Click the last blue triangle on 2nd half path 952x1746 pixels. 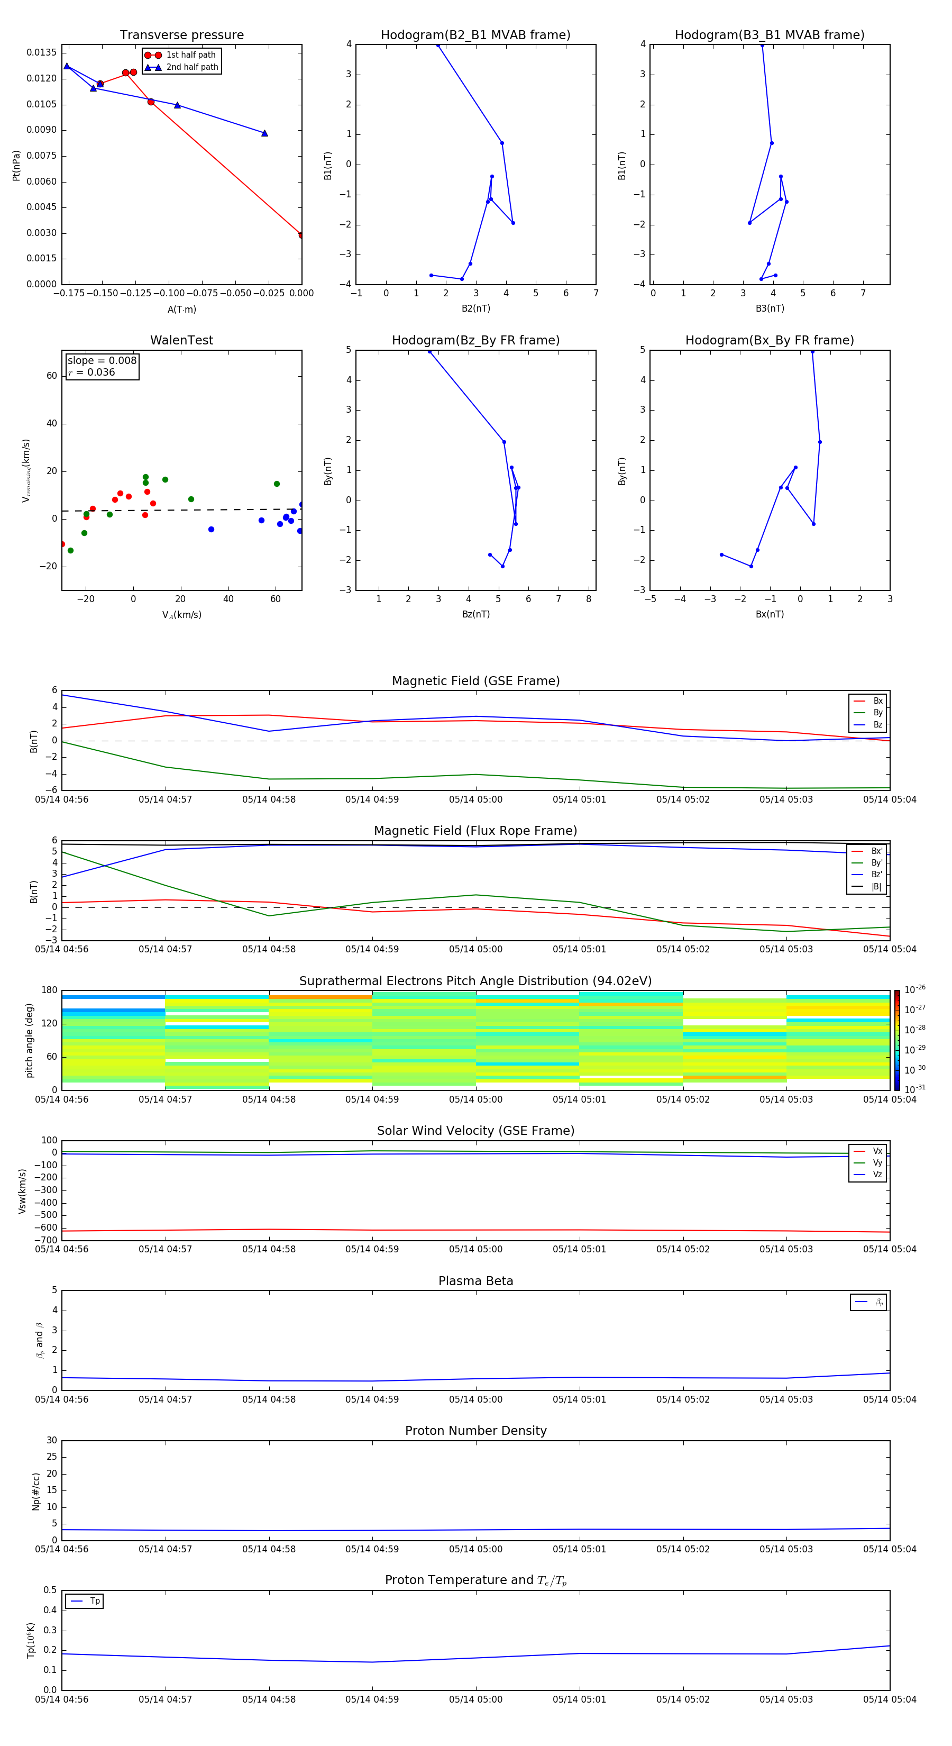click(x=264, y=133)
